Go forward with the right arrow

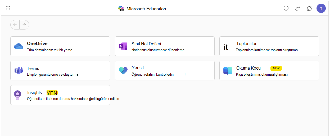pyautogui.click(x=24, y=25)
